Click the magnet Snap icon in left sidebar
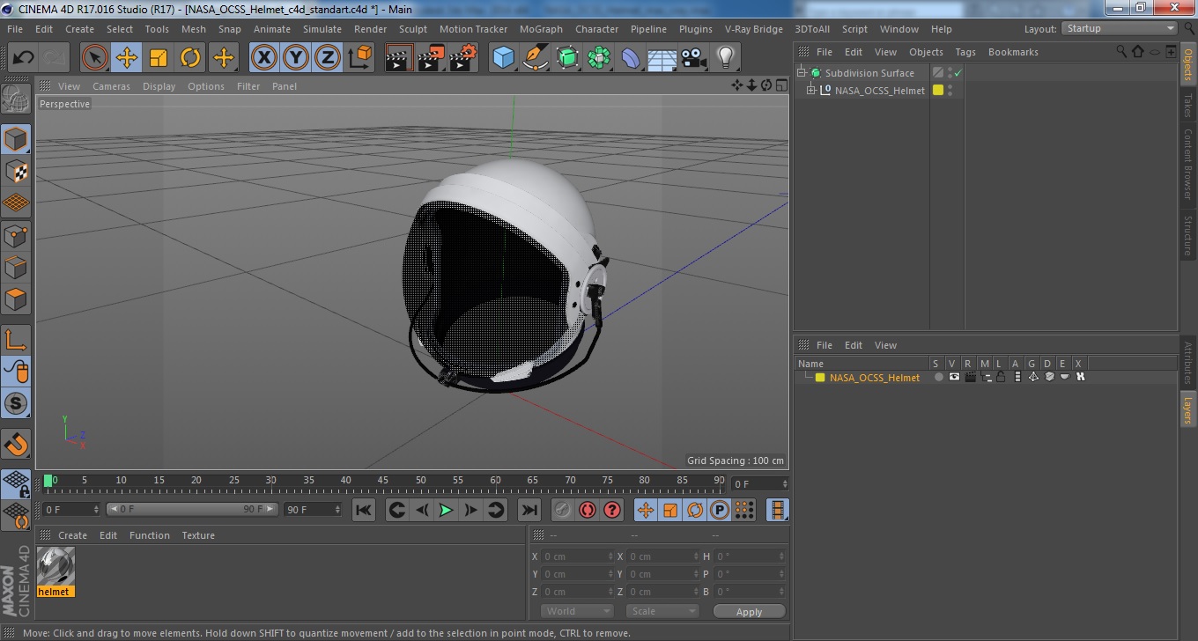The width and height of the screenshot is (1198, 641). (x=16, y=444)
